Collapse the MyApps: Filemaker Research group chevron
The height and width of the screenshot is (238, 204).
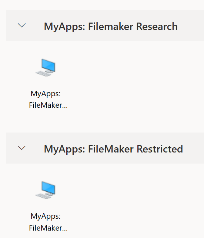tap(22, 25)
